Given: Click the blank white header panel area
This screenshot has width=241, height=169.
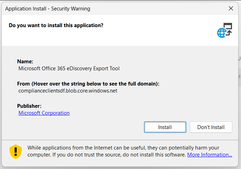Looking at the screenshot, I should (x=120, y=37).
